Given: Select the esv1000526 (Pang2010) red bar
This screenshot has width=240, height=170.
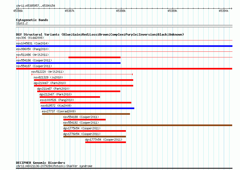Looking at the screenshot, I should pyautogui.click(x=86, y=103).
